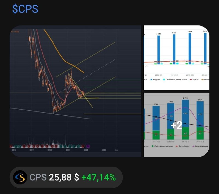Tap the +47,14% price change text
Viewport: 219px width, 194px height.
point(99,177)
